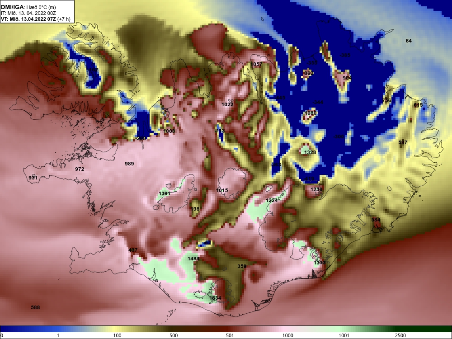Click the 'IT: Mið. 13. 04. 2022 00Z' line
Screen dimensions: 452x339
[x=27, y=13]
